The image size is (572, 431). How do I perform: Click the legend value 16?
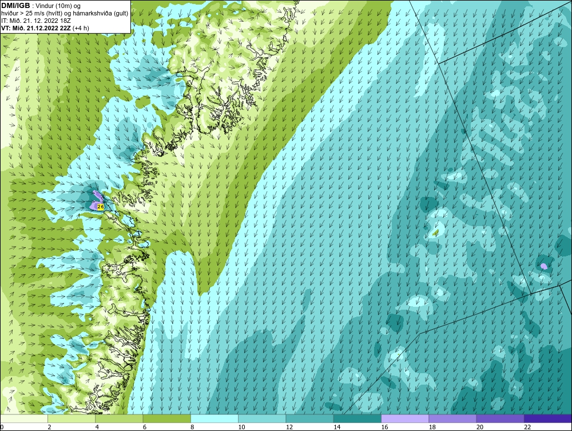pyautogui.click(x=384, y=428)
